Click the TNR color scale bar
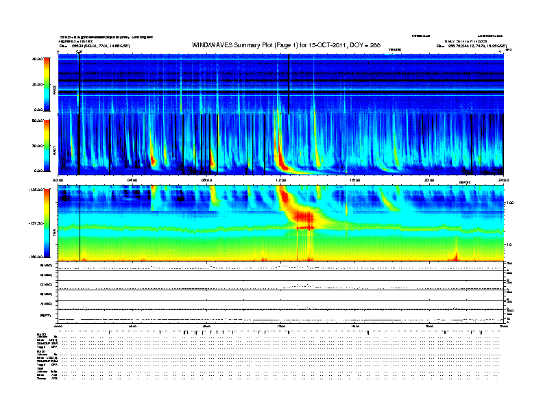This screenshot has width=543, height=419. [47, 223]
